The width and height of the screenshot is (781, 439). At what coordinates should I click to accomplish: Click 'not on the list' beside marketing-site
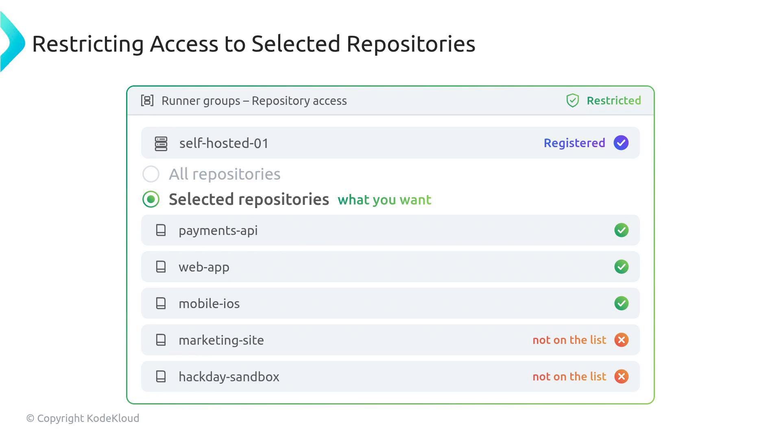[569, 340]
